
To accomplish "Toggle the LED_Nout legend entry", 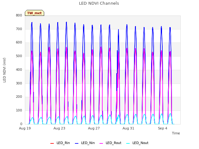I will 137,143.
